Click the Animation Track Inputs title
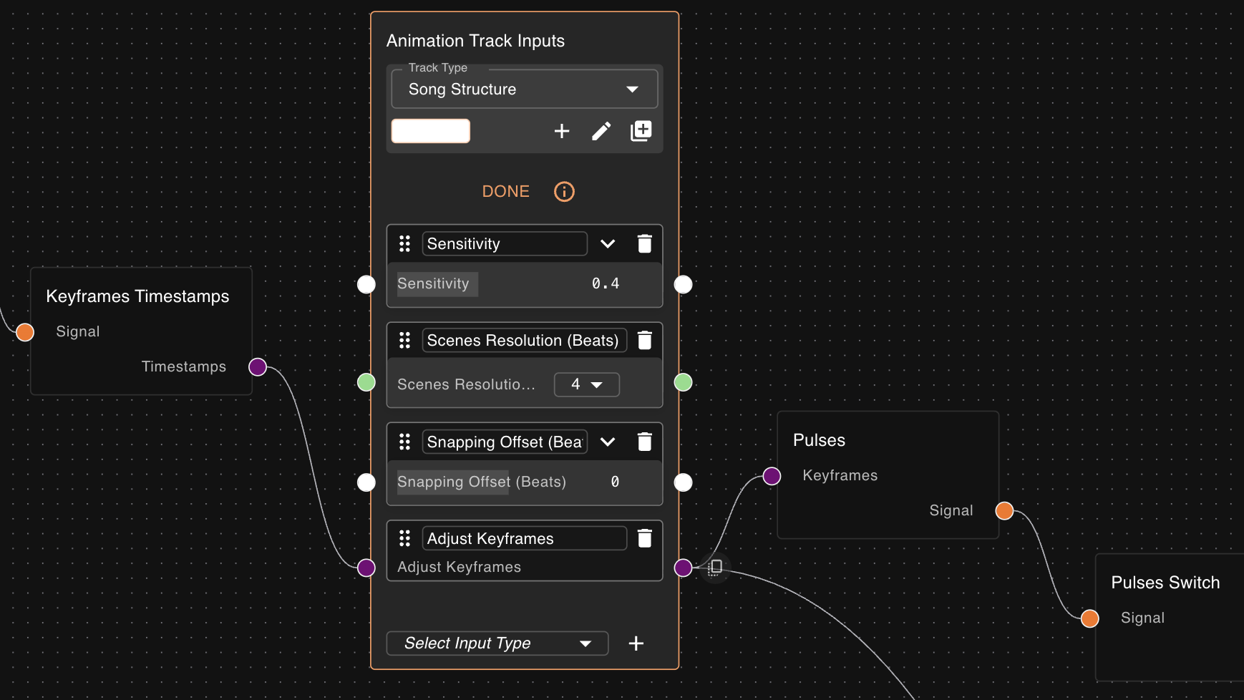 [x=475, y=41]
